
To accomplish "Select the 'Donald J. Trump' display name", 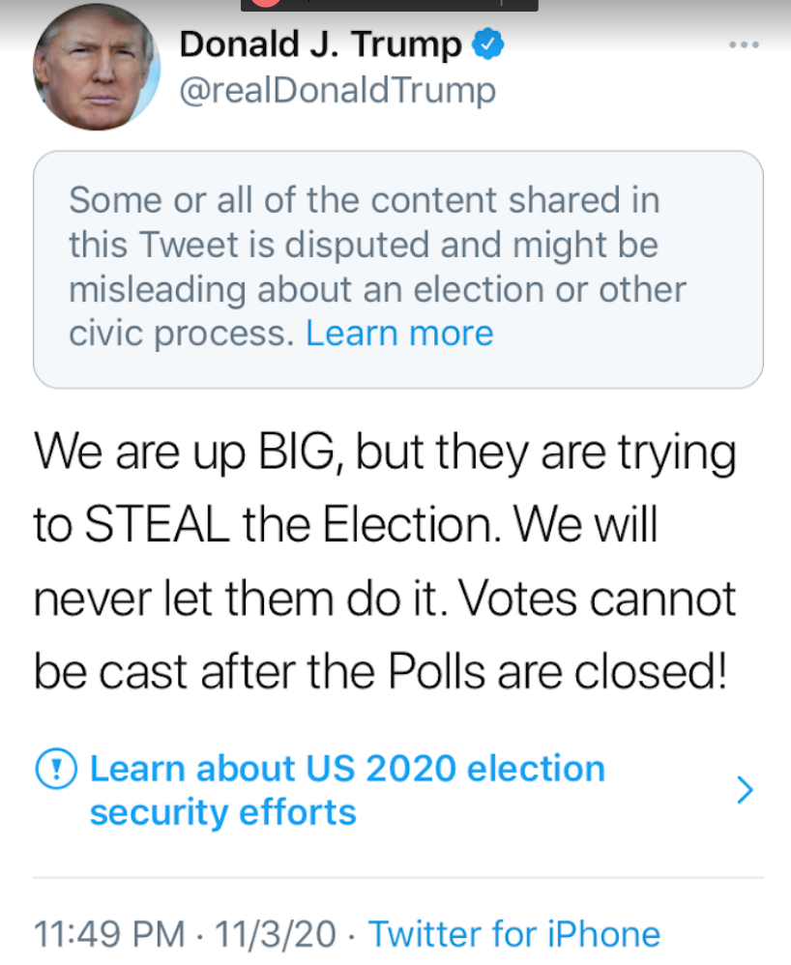I will click(x=321, y=44).
